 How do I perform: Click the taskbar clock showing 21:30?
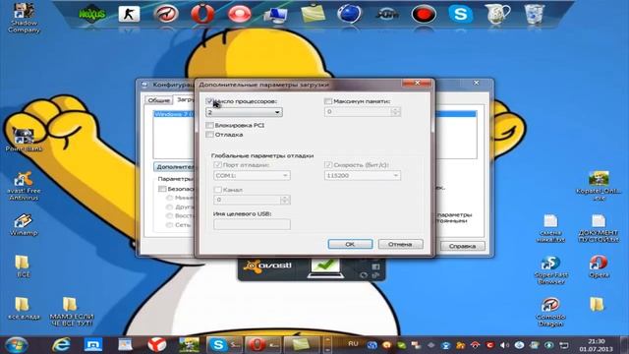pyautogui.click(x=597, y=345)
